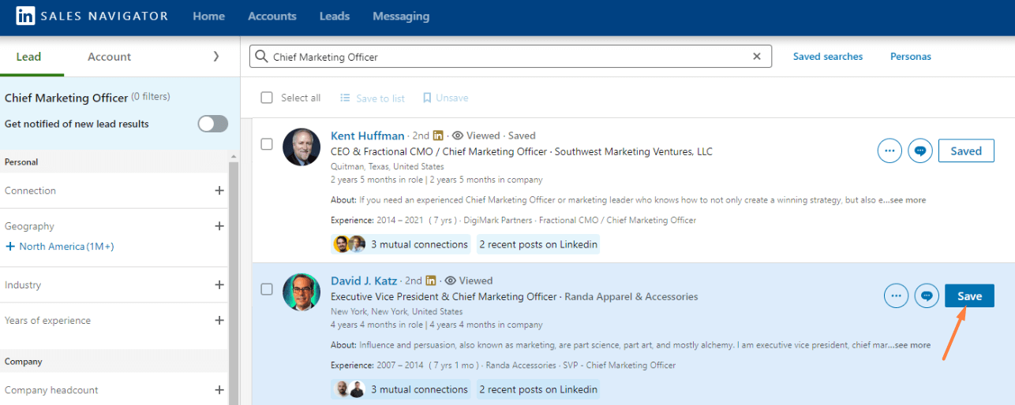Screen dimensions: 1015x405
Task: Expand the Connection filter
Action: (x=219, y=191)
